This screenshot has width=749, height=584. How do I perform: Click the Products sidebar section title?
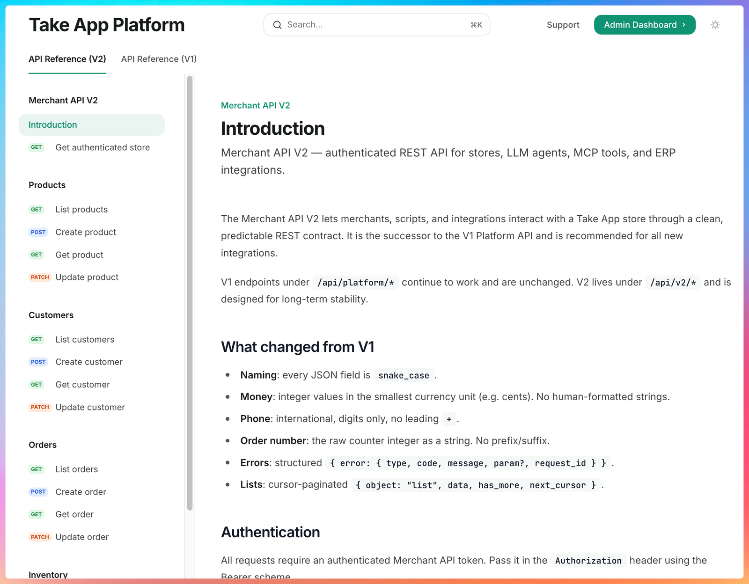(x=47, y=185)
